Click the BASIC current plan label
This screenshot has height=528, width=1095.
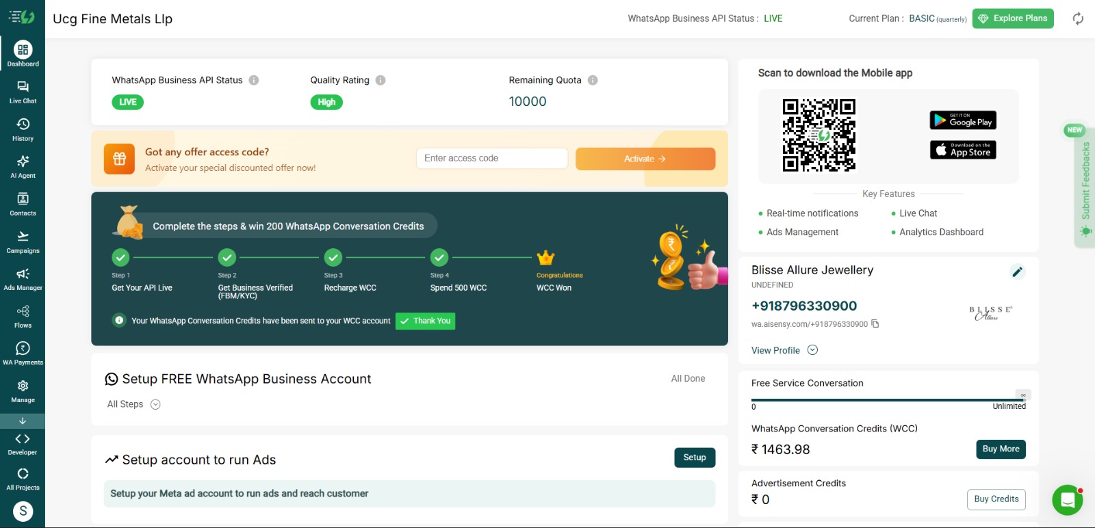click(922, 18)
